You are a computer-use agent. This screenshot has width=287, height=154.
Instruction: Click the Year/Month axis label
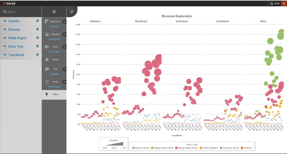pyautogui.click(x=177, y=136)
